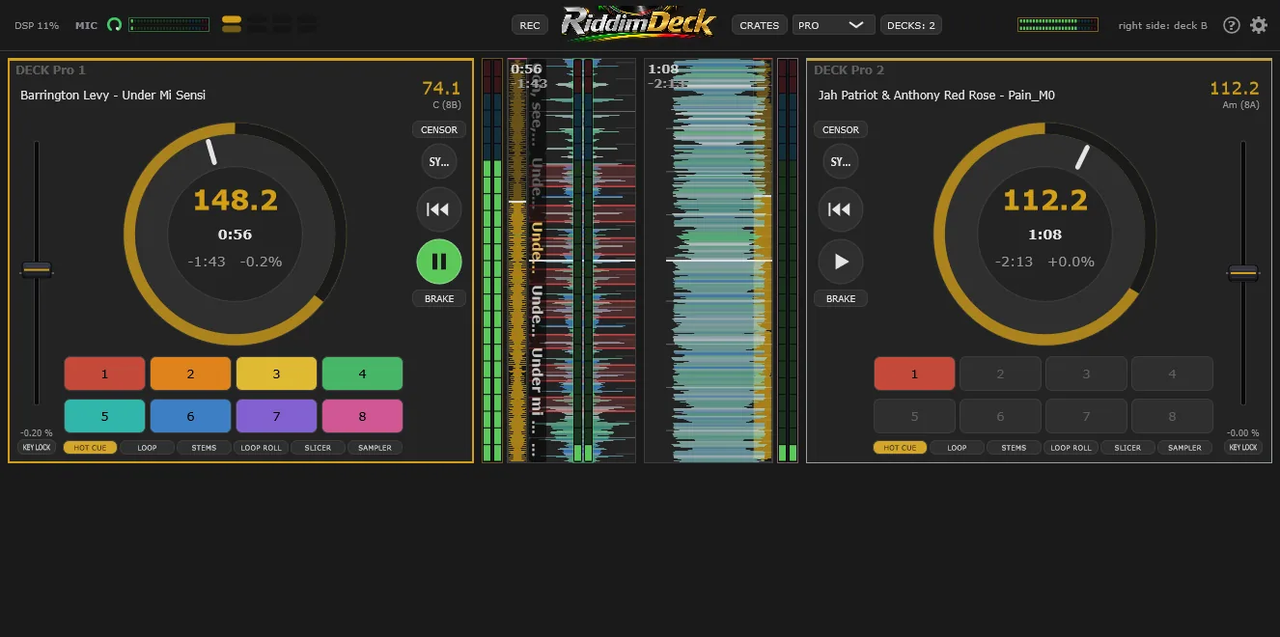This screenshot has height=637, width=1280.
Task: Trigger red hot cue pad 1 on Deck Pro 1
Action: point(104,374)
